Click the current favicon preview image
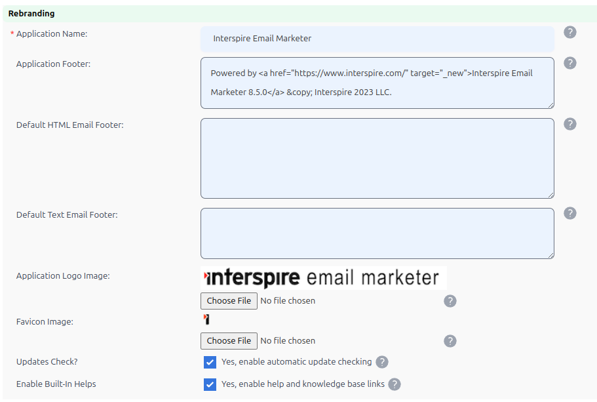This screenshot has width=597, height=402. click(x=206, y=319)
